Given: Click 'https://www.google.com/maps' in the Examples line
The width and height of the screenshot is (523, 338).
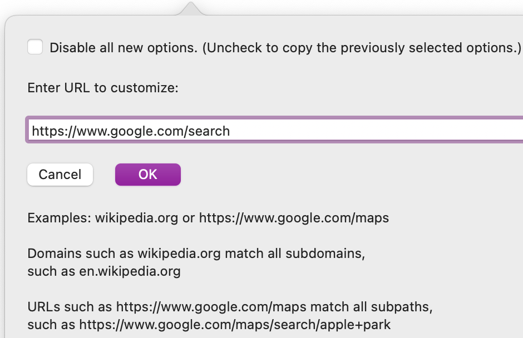Looking at the screenshot, I should [x=294, y=218].
